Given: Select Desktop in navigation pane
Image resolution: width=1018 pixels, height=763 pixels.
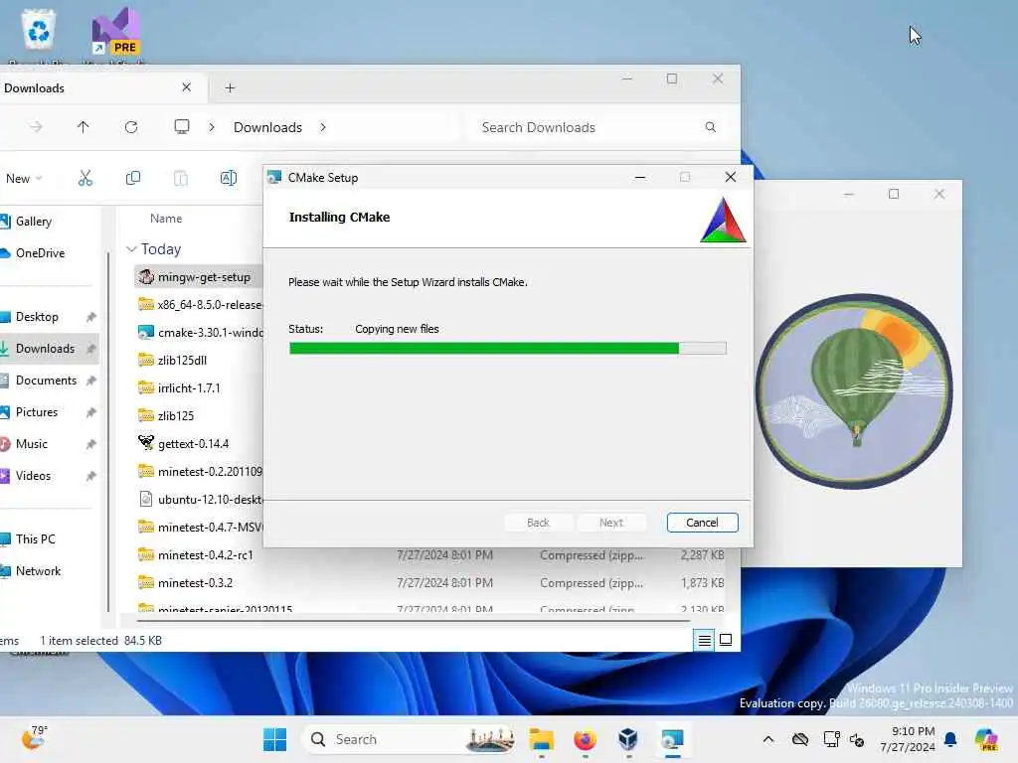Looking at the screenshot, I should coord(37,317).
